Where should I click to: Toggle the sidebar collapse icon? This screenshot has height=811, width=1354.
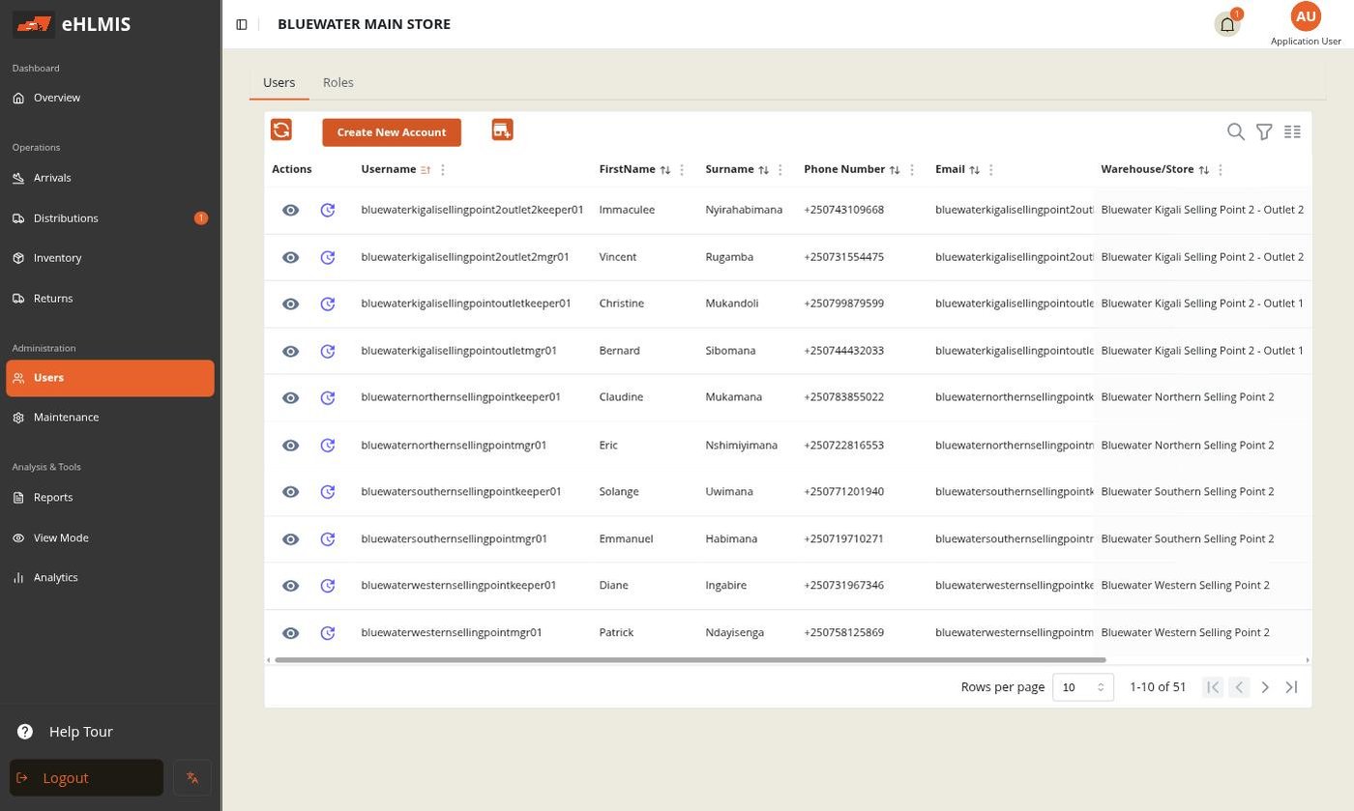point(242,24)
